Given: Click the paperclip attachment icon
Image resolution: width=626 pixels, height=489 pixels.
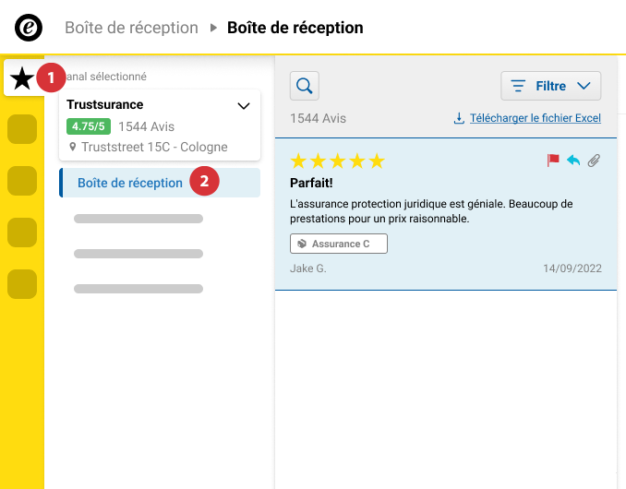Looking at the screenshot, I should click(x=594, y=161).
